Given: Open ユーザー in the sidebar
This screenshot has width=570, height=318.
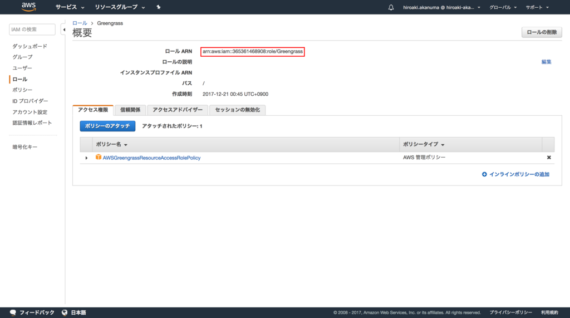Looking at the screenshot, I should pos(22,68).
